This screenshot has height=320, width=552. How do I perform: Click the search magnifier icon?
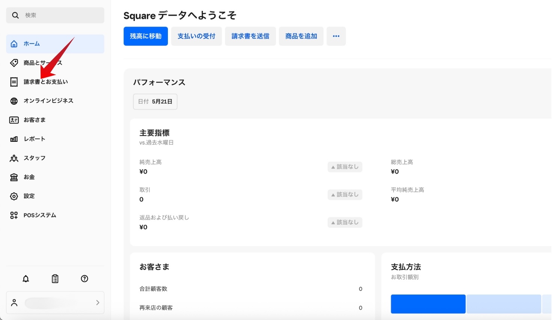click(x=15, y=15)
